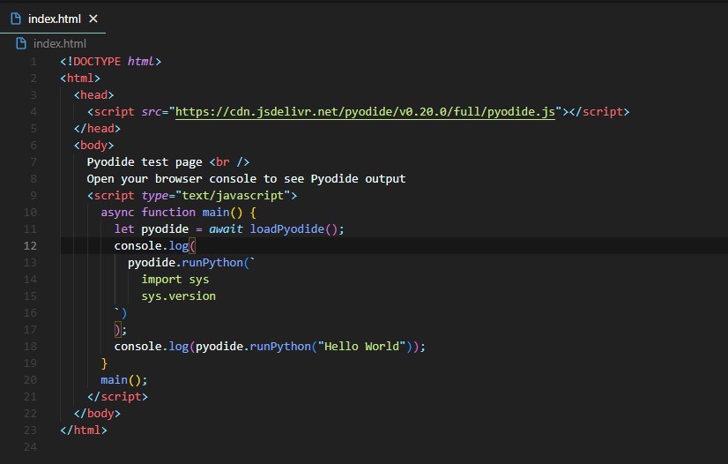728x464 pixels.
Task: Click the file icon in index.html tab
Action: 16,19
